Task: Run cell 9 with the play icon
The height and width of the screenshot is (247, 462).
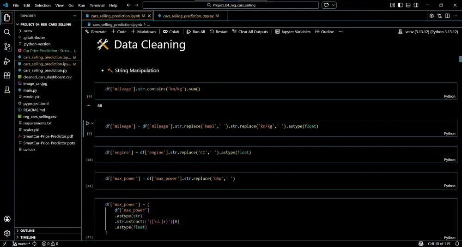Action: click(87, 123)
